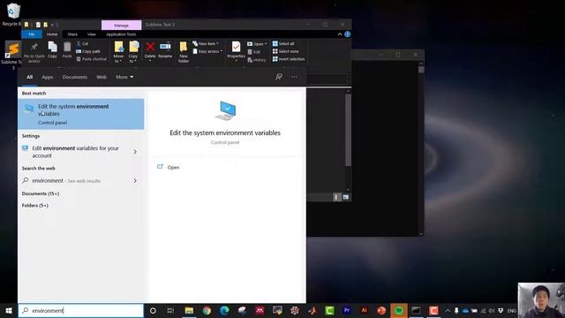Click the search feedback icon
The width and height of the screenshot is (565, 318).
point(279,77)
